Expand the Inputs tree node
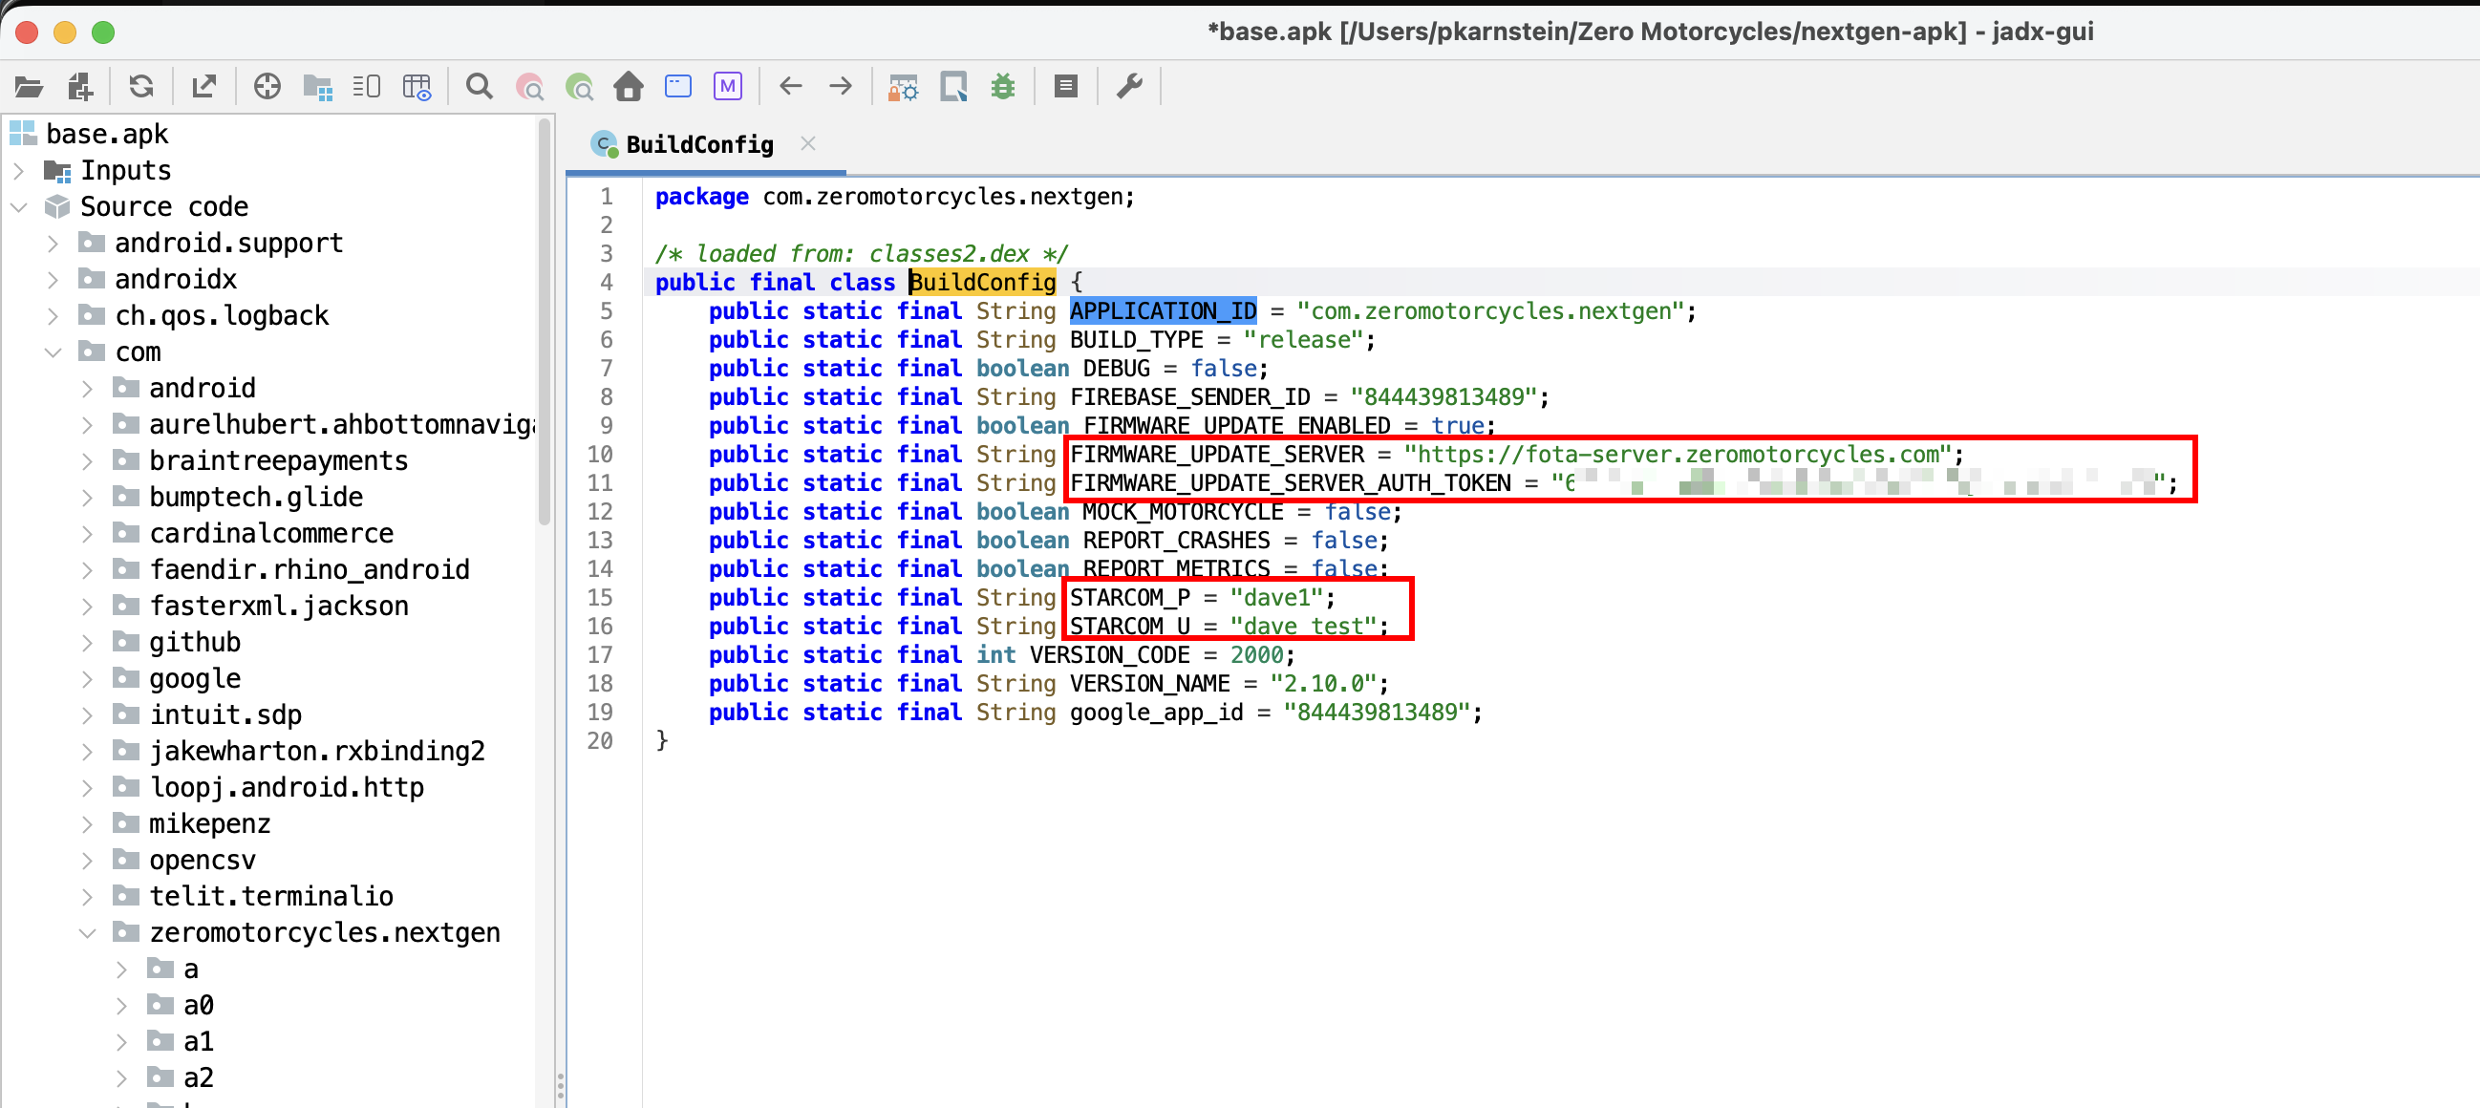The image size is (2480, 1108). coord(19,171)
